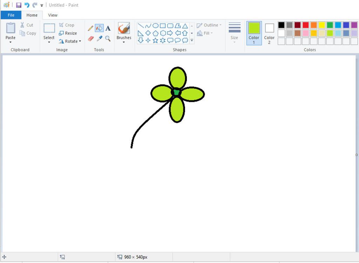Pick the red color swatch
This screenshot has width=359, height=263.
tap(306, 25)
